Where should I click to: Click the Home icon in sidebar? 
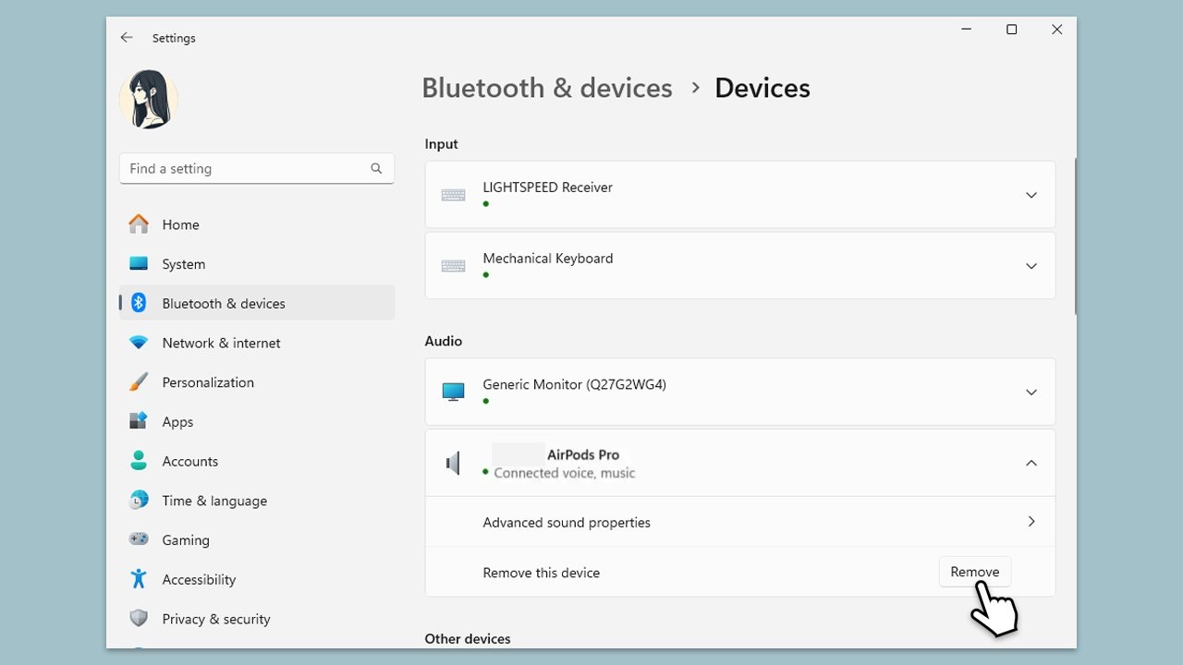point(139,224)
